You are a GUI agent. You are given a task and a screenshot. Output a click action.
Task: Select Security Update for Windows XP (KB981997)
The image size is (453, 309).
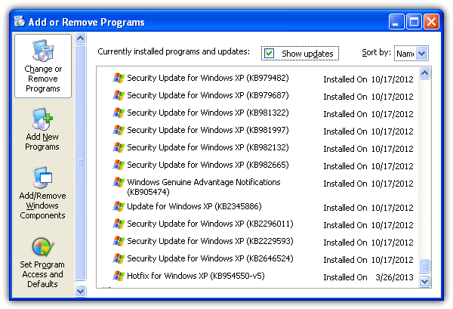[208, 130]
